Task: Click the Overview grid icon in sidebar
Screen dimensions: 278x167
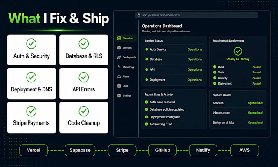Action: 119,38
